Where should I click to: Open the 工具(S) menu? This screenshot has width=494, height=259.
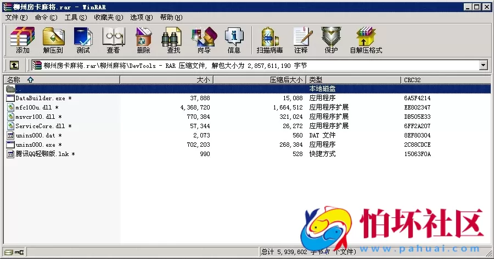click(x=76, y=18)
